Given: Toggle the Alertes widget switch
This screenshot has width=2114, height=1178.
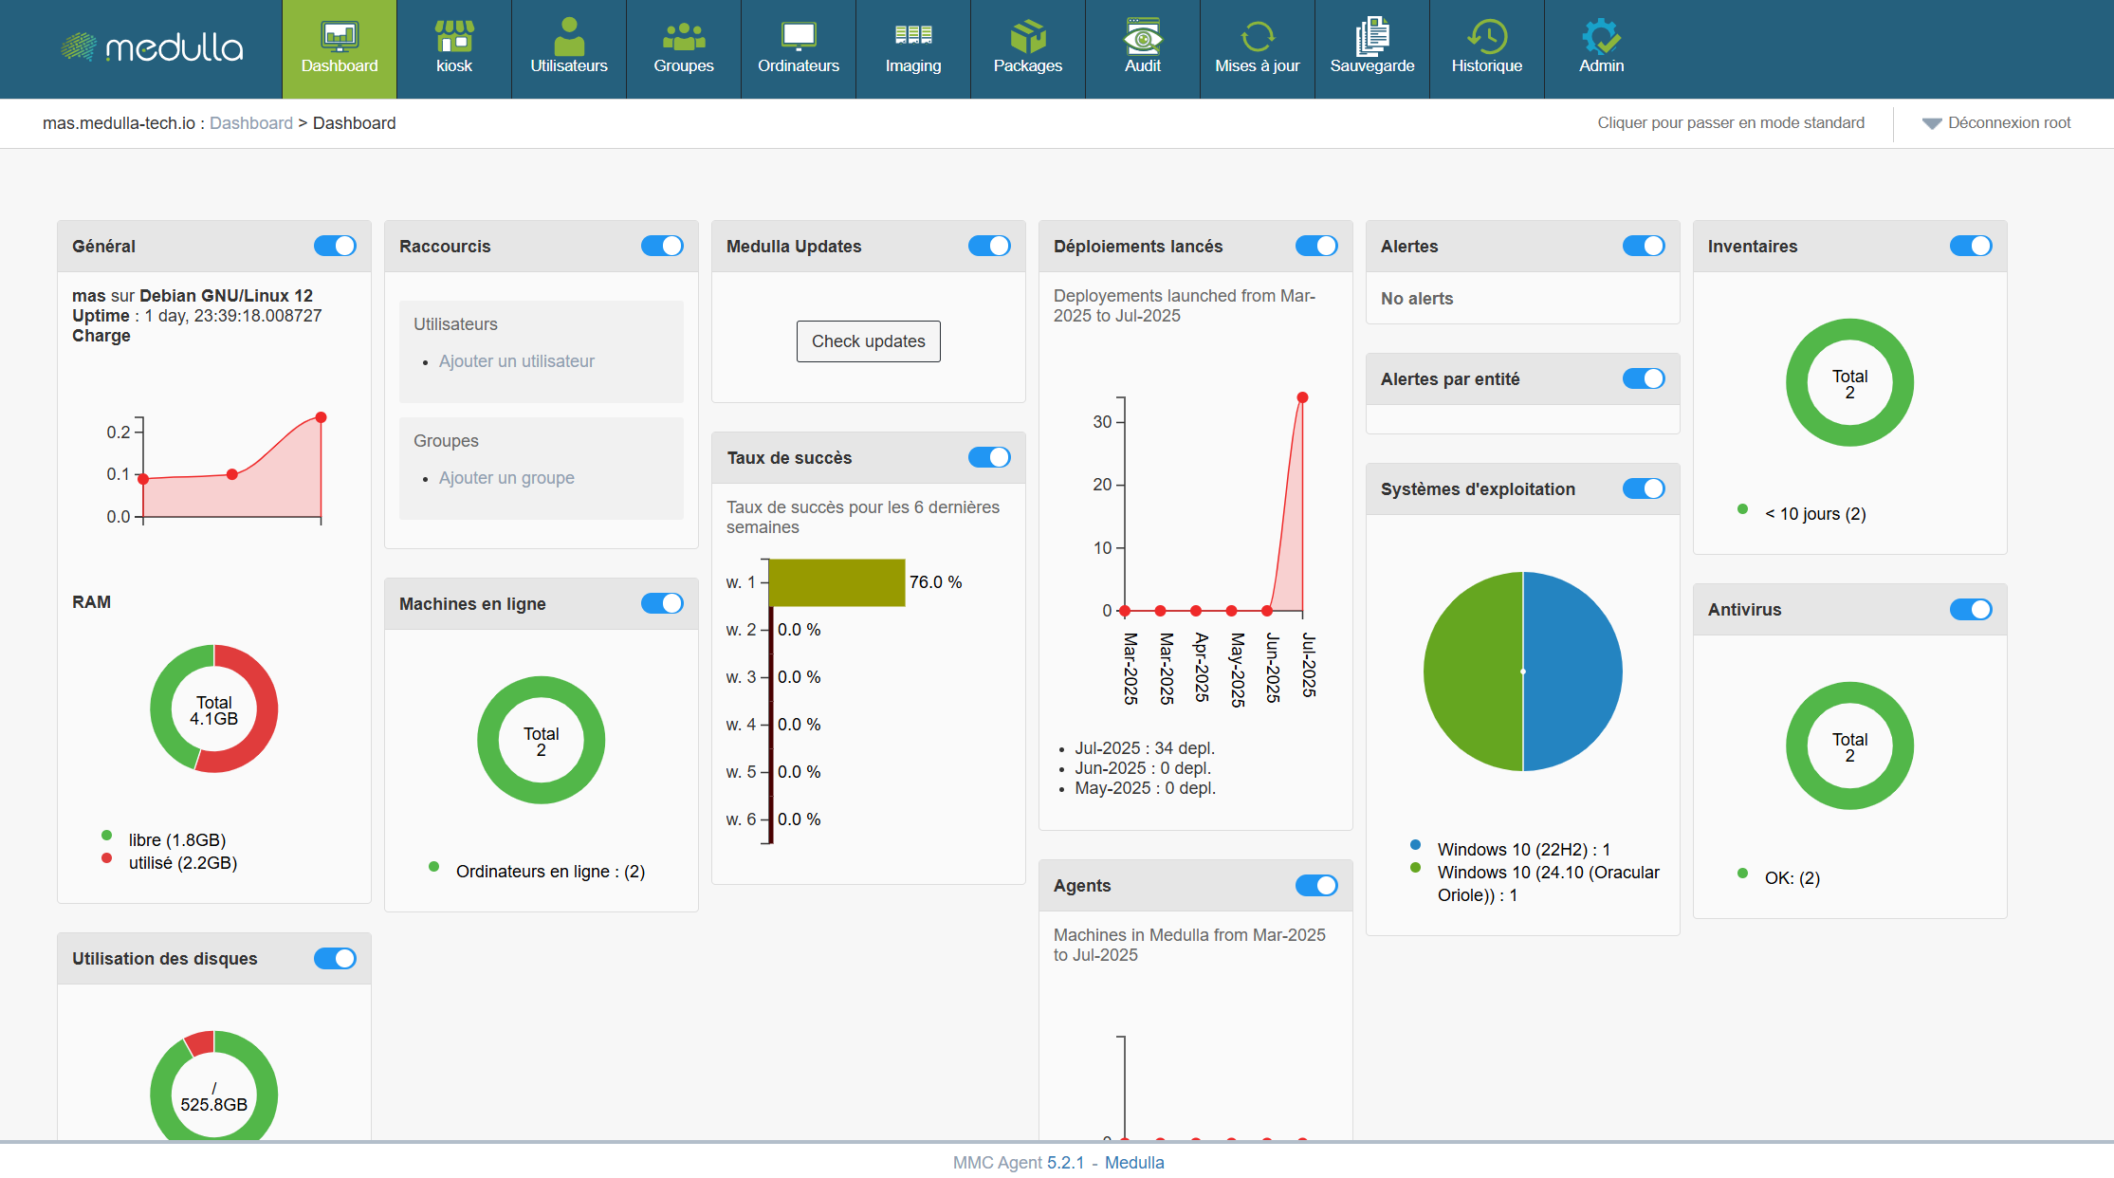Looking at the screenshot, I should coord(1644,246).
